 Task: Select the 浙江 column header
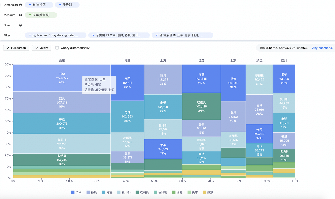[x=259, y=60]
